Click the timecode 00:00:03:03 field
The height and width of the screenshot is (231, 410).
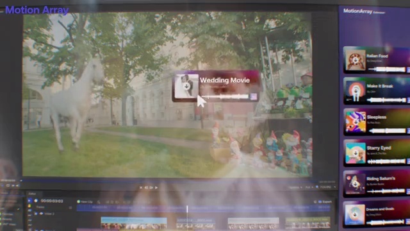click(x=52, y=201)
